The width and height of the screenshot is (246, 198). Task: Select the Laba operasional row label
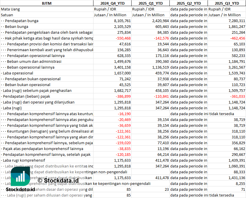(x=18, y=73)
